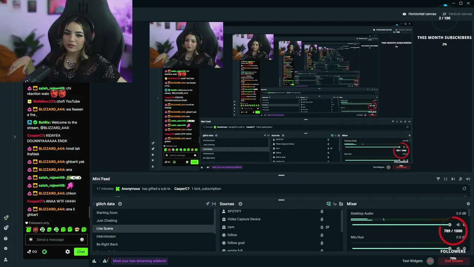Screen dimensions: 474x267
Task: Click the speaker volume icon in Mini Feed header
Action: coord(468,179)
